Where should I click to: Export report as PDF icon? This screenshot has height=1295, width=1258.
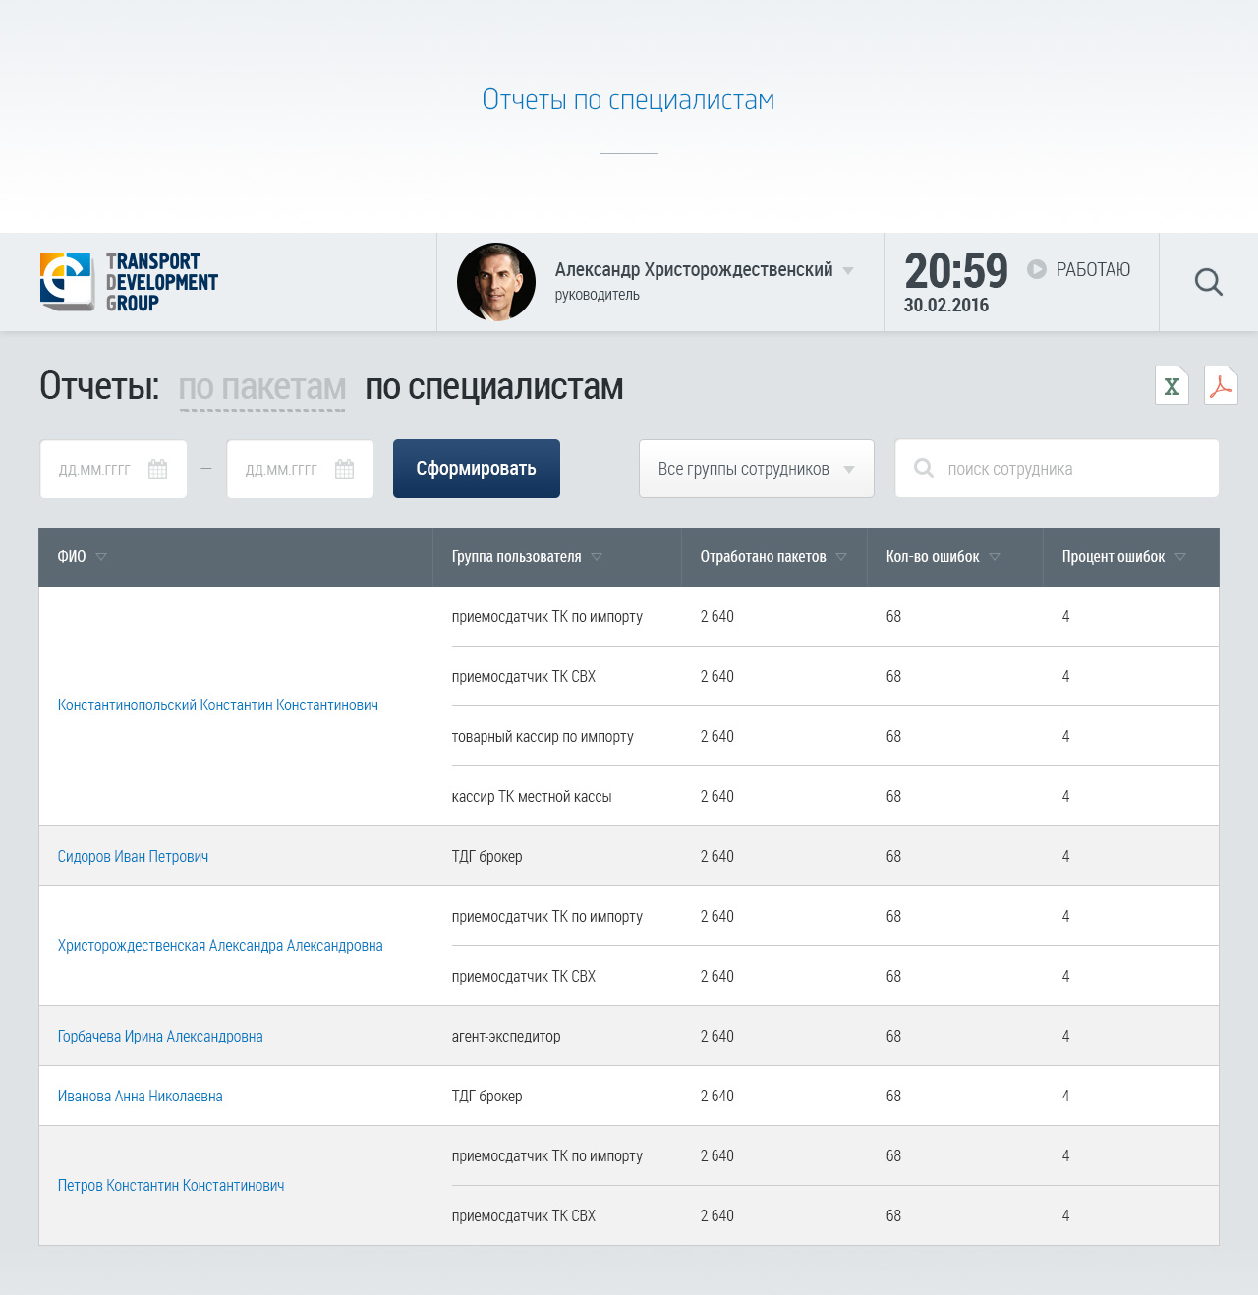coord(1221,386)
